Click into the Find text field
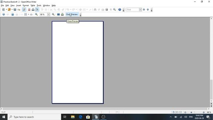Screen dimensions: 213x120 pos(133,10)
